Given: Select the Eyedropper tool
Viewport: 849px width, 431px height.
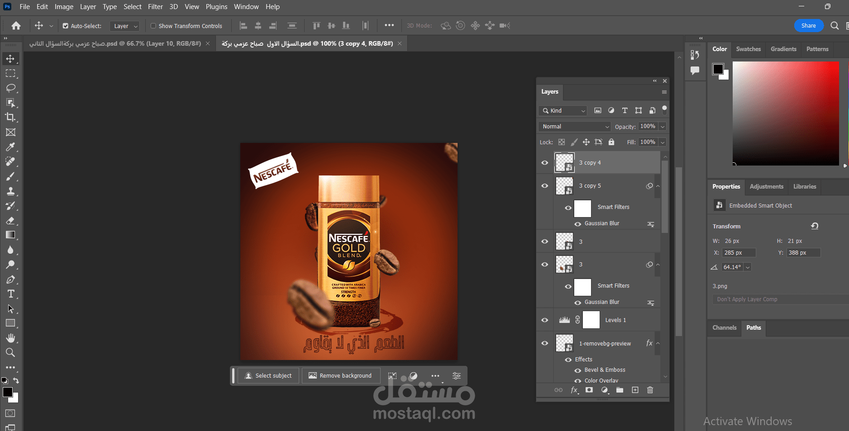Looking at the screenshot, I should [10, 147].
